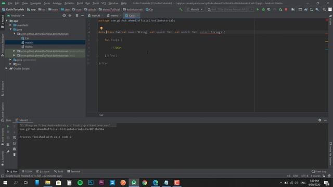Open the Main run configuration dropdown
This screenshot has height=187, width=333.
(x=195, y=9)
